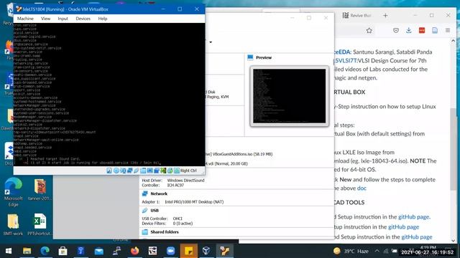460x258 pixels.
Task: Open a new Firefox tab with the plus button
Action: pos(385,16)
